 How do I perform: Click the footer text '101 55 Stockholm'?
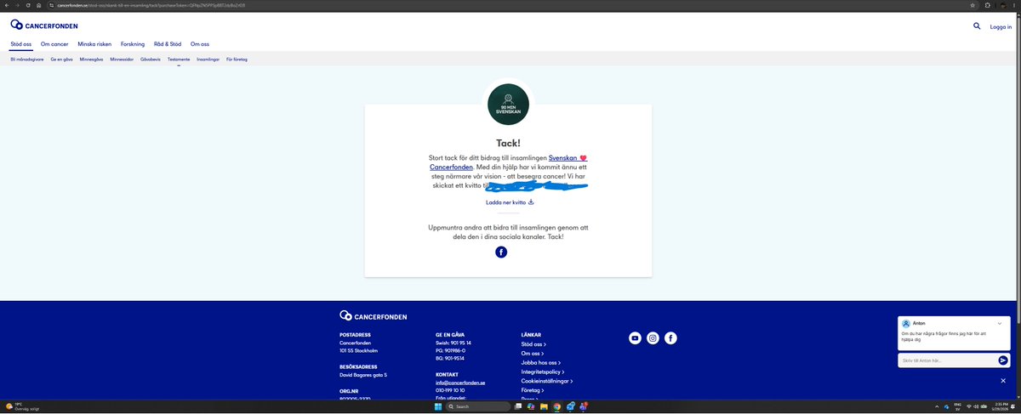tap(358, 350)
